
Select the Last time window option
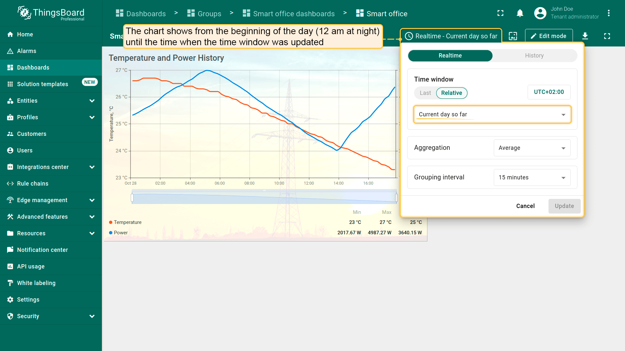click(425, 93)
